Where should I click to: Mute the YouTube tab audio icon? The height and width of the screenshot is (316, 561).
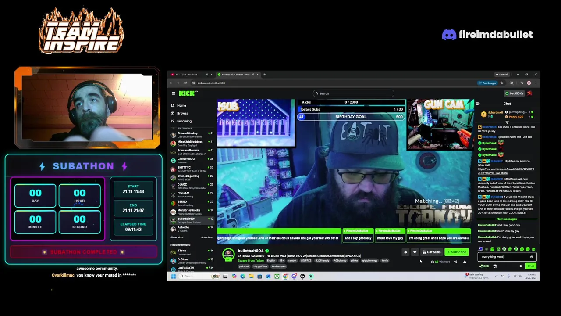(206, 75)
